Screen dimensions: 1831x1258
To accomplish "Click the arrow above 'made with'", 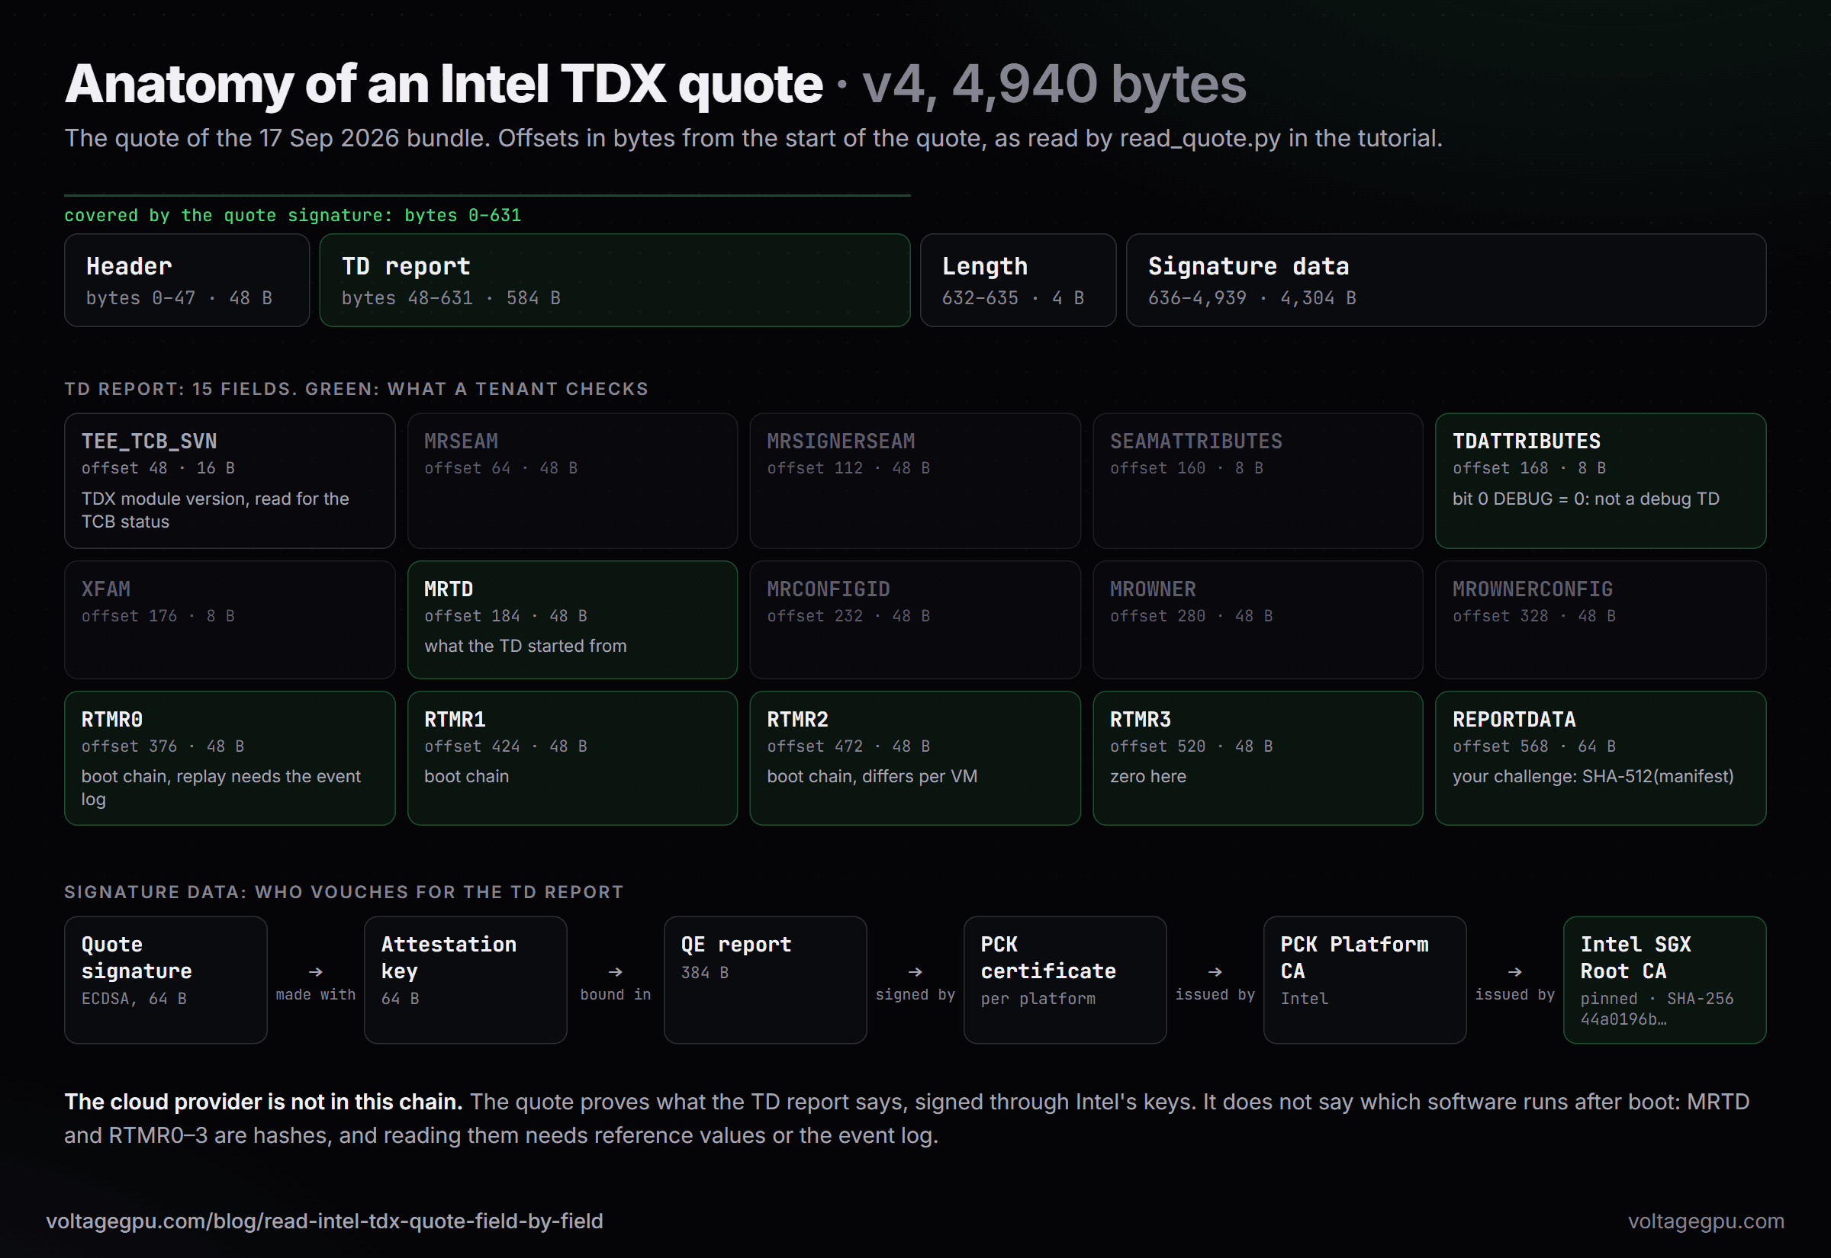I will coord(315,972).
